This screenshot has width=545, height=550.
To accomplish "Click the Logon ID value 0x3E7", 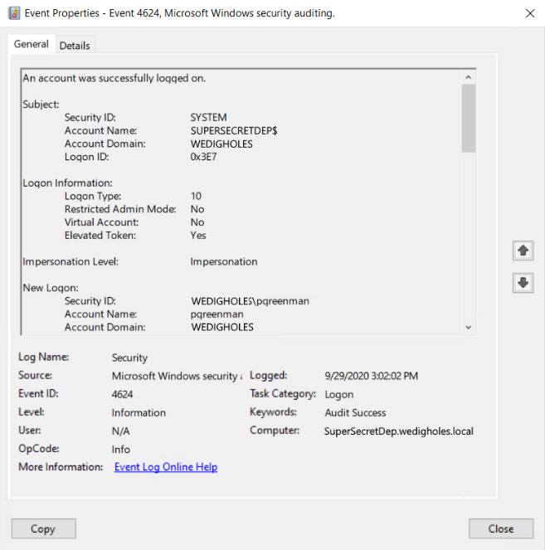I will (203, 157).
